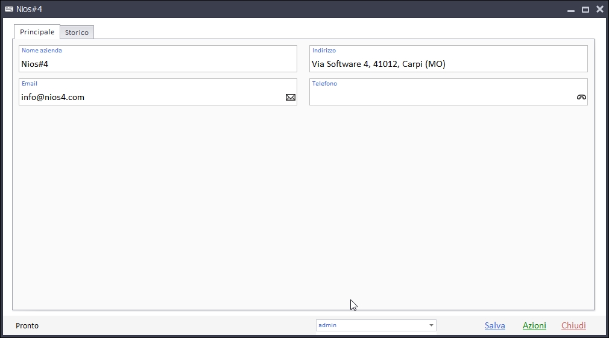Click the red Chiudi link

coord(573,325)
